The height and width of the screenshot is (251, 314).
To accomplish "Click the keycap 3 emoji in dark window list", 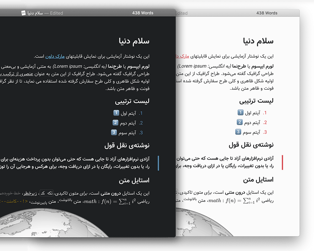I will (x=114, y=132).
